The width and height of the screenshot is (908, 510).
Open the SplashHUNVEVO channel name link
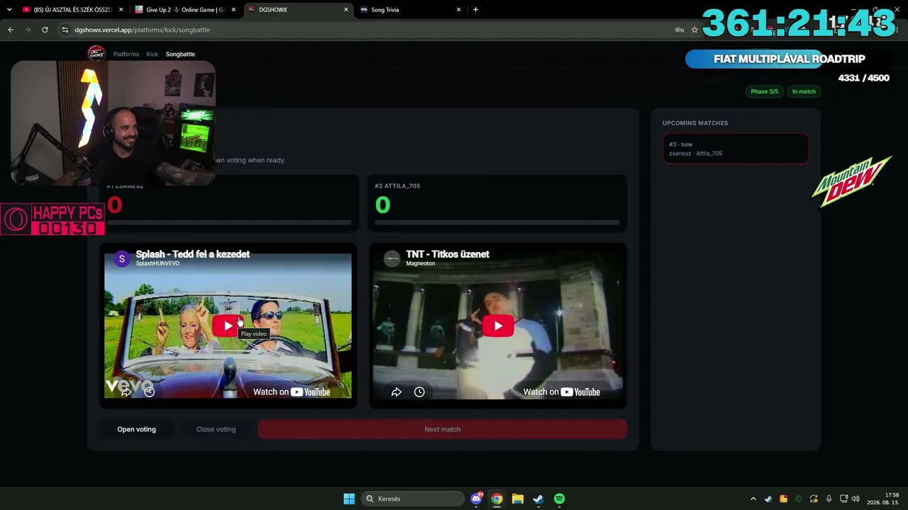(x=157, y=263)
